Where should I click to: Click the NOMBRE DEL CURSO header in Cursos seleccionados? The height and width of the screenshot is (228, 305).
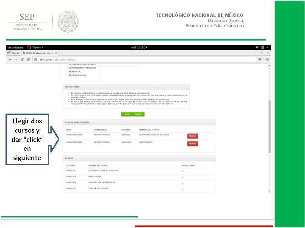[x=149, y=130]
